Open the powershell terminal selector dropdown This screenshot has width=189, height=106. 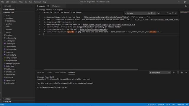point(160,73)
